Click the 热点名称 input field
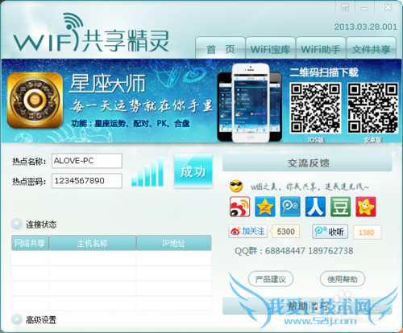The height and width of the screenshot is (333, 403). [87, 161]
